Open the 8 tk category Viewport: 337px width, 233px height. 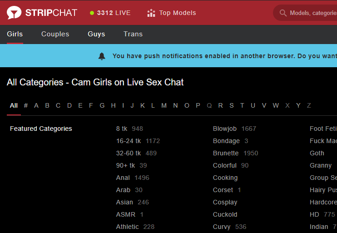[122, 129]
